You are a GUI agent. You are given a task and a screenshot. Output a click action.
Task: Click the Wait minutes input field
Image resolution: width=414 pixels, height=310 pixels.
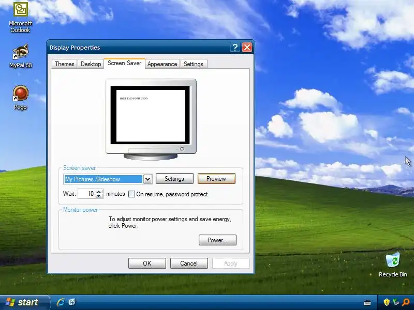pos(86,194)
